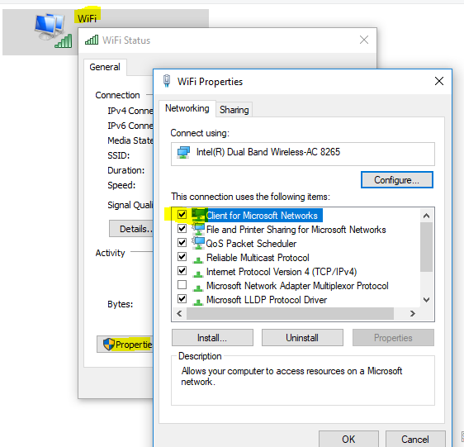Open Details in WiFi Status window
The width and height of the screenshot is (464, 447).
click(x=131, y=229)
